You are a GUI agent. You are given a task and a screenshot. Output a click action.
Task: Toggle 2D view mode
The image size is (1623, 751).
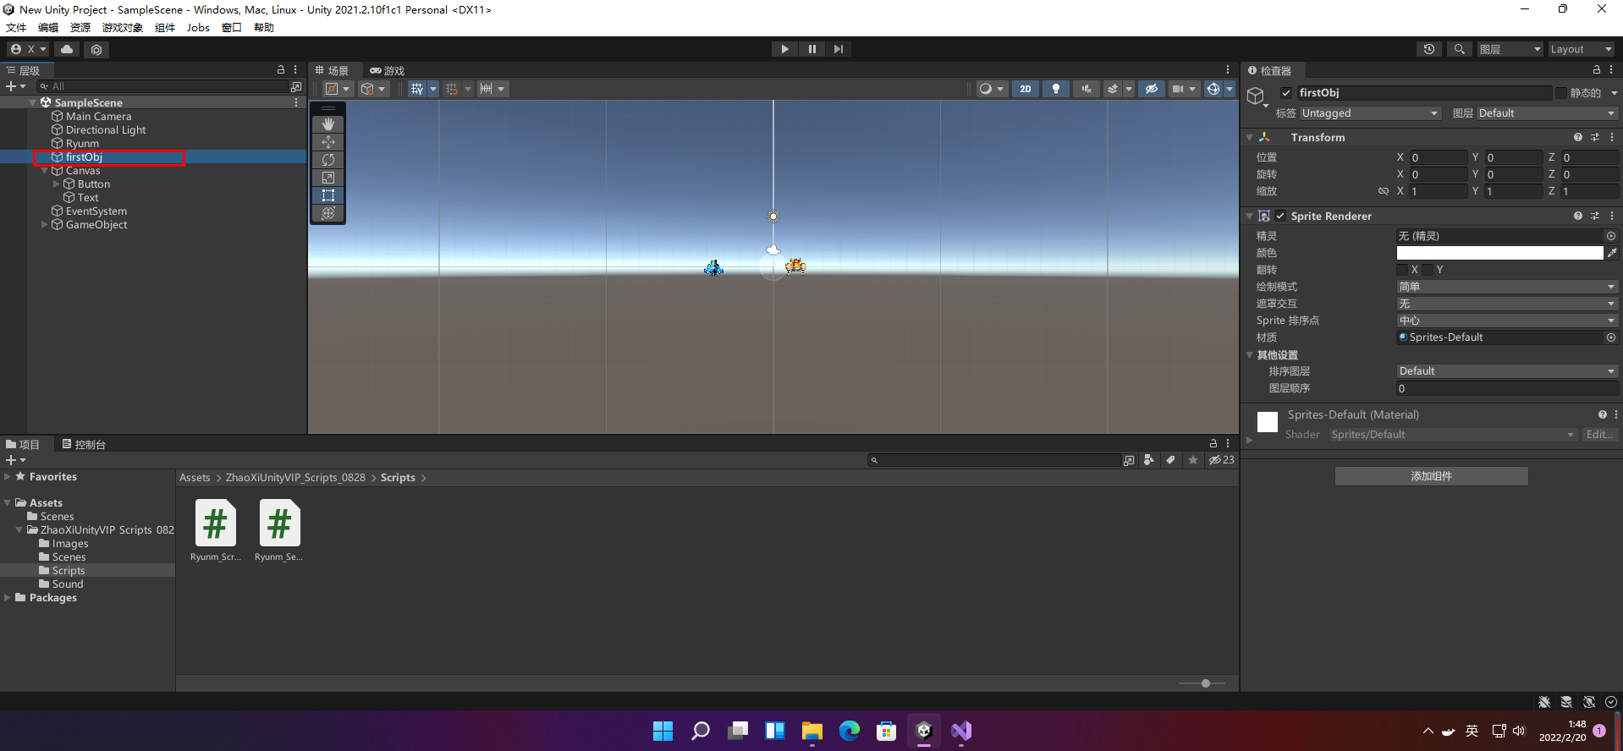click(x=1026, y=89)
